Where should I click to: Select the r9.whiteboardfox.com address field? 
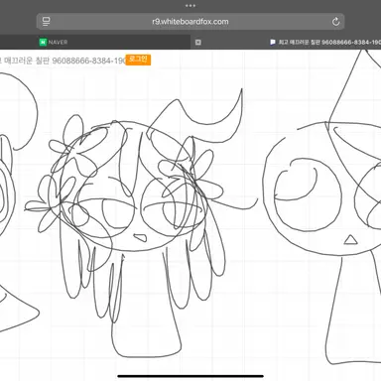[x=190, y=22]
